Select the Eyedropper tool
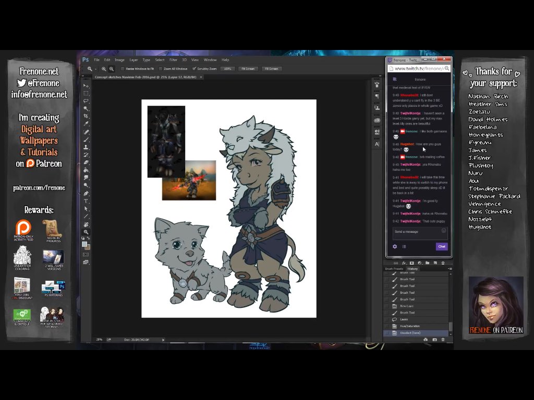534x400 pixels. pos(86,124)
